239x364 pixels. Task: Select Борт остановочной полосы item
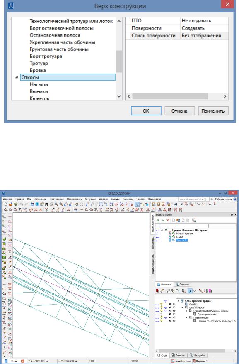pyautogui.click(x=62, y=28)
